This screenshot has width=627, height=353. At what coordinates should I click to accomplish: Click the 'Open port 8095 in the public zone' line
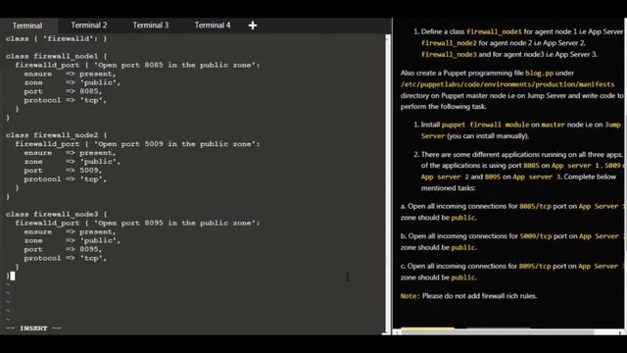tap(137, 223)
